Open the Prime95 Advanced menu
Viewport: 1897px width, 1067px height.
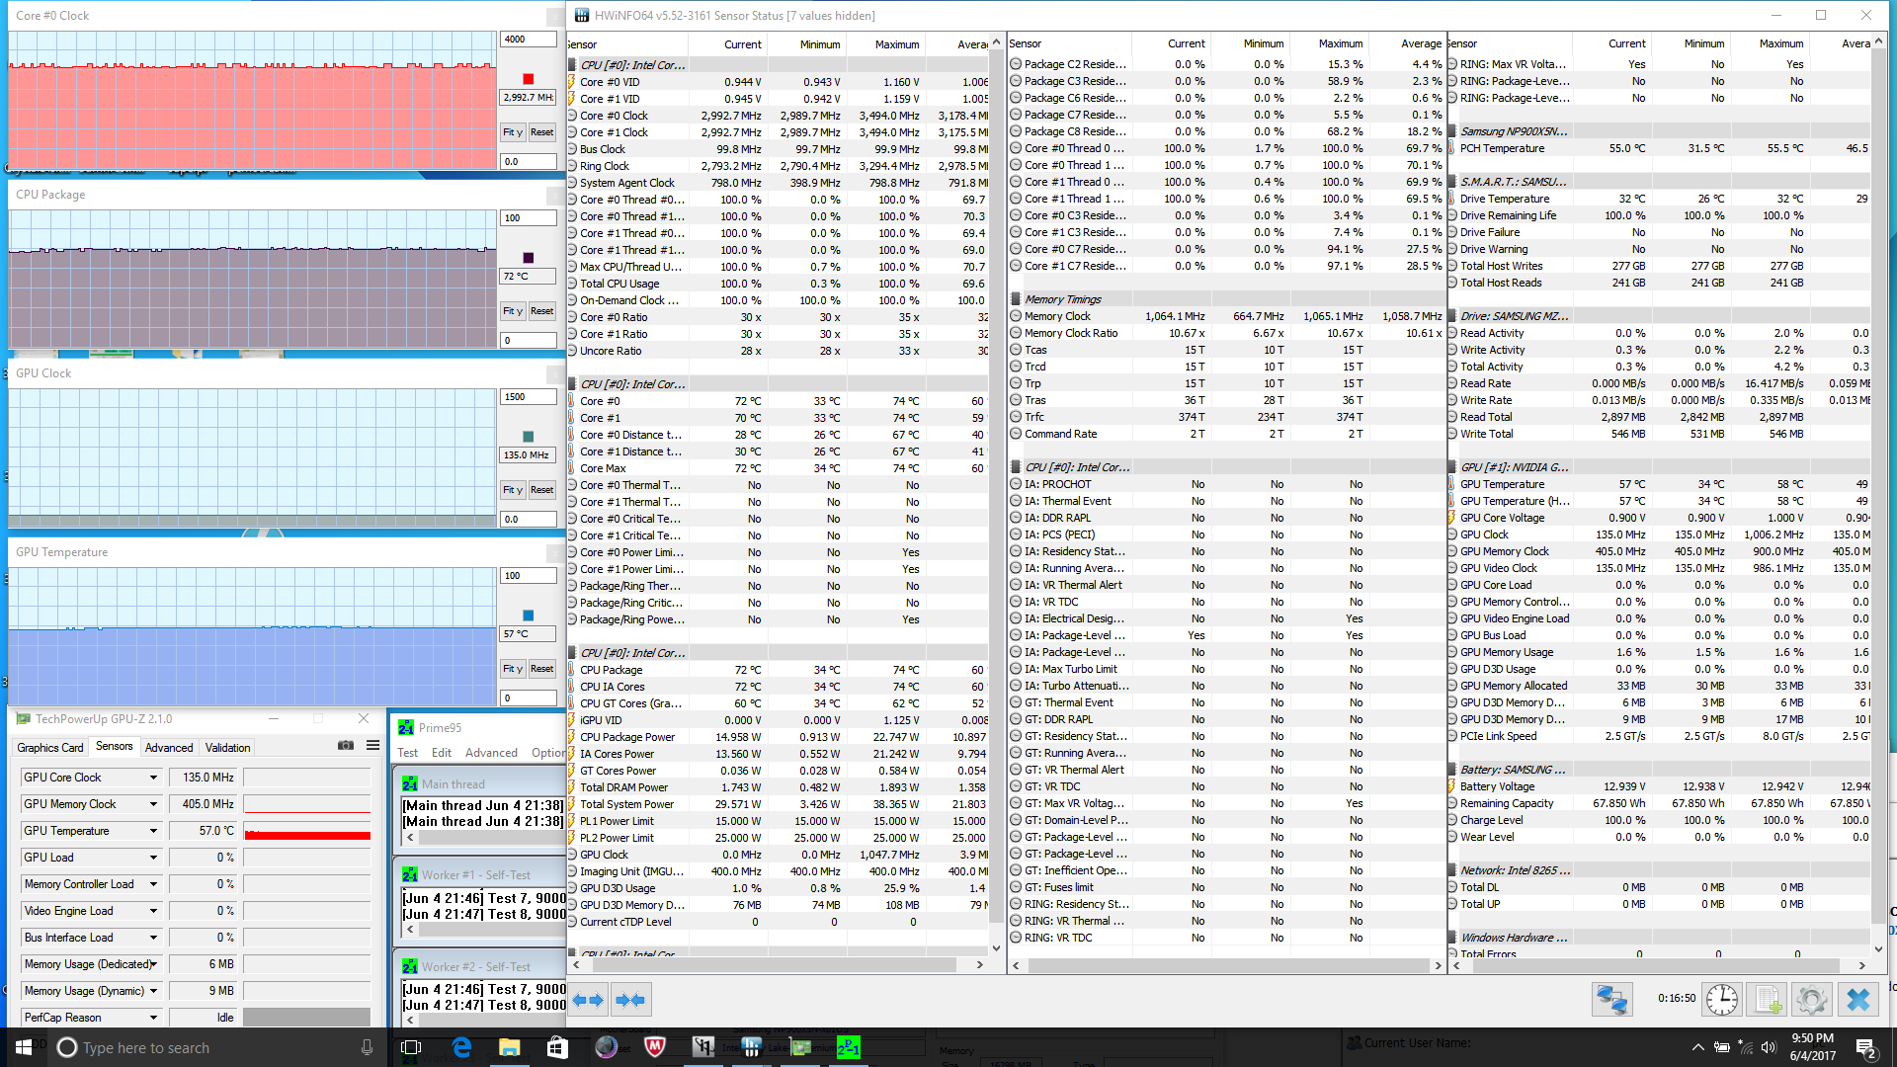tap(491, 753)
